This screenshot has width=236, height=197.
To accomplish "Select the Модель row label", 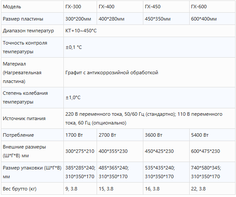I will point(12,7).
